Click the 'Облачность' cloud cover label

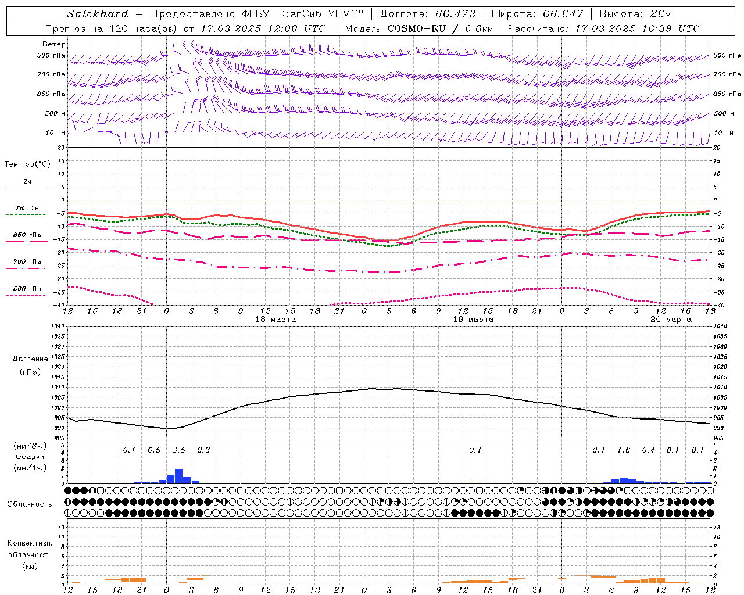[30, 504]
